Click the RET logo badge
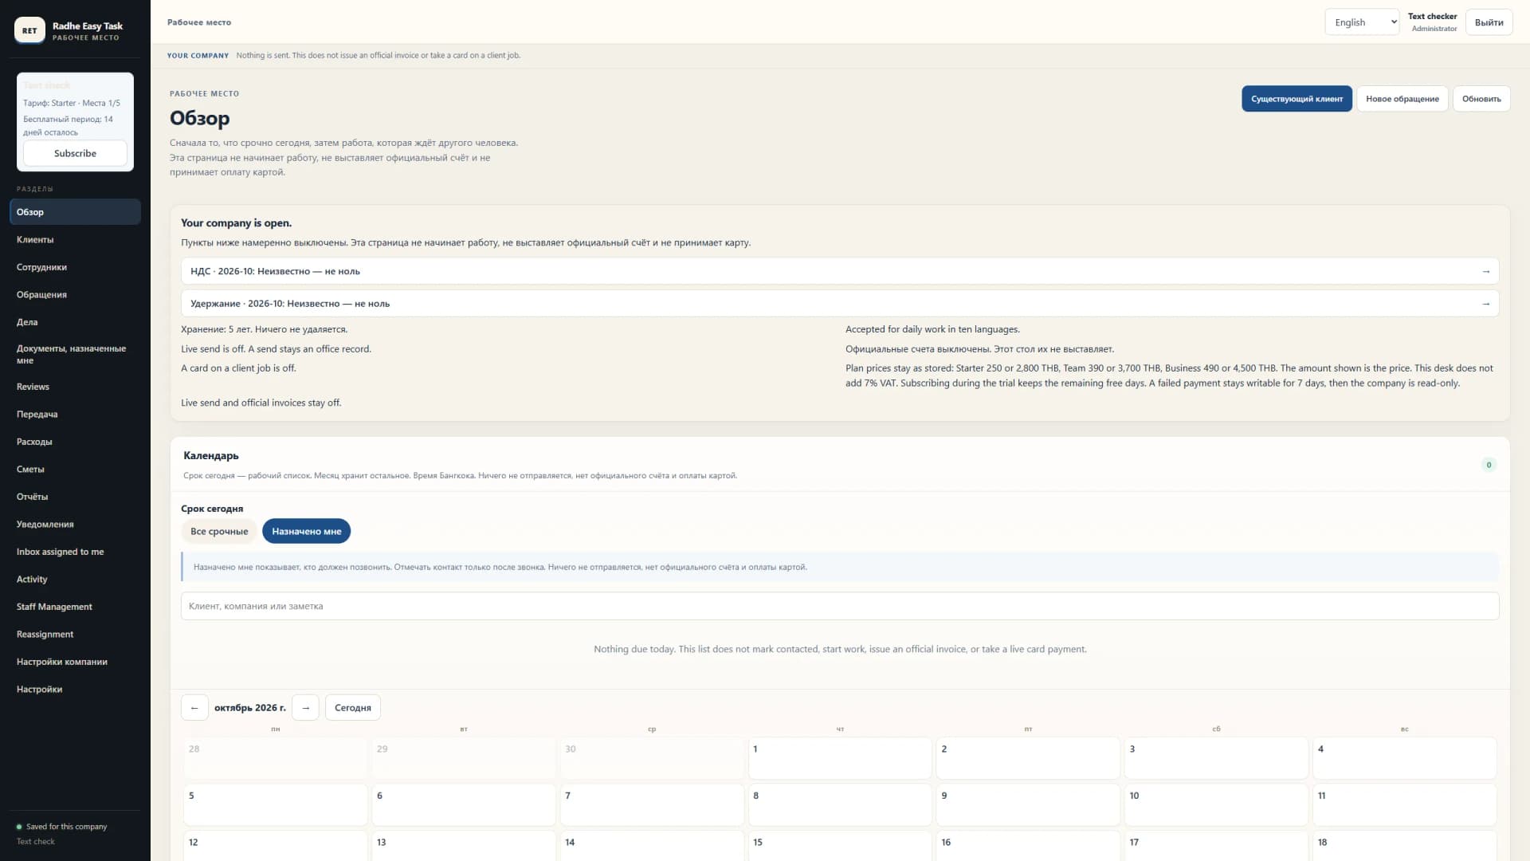 click(29, 30)
